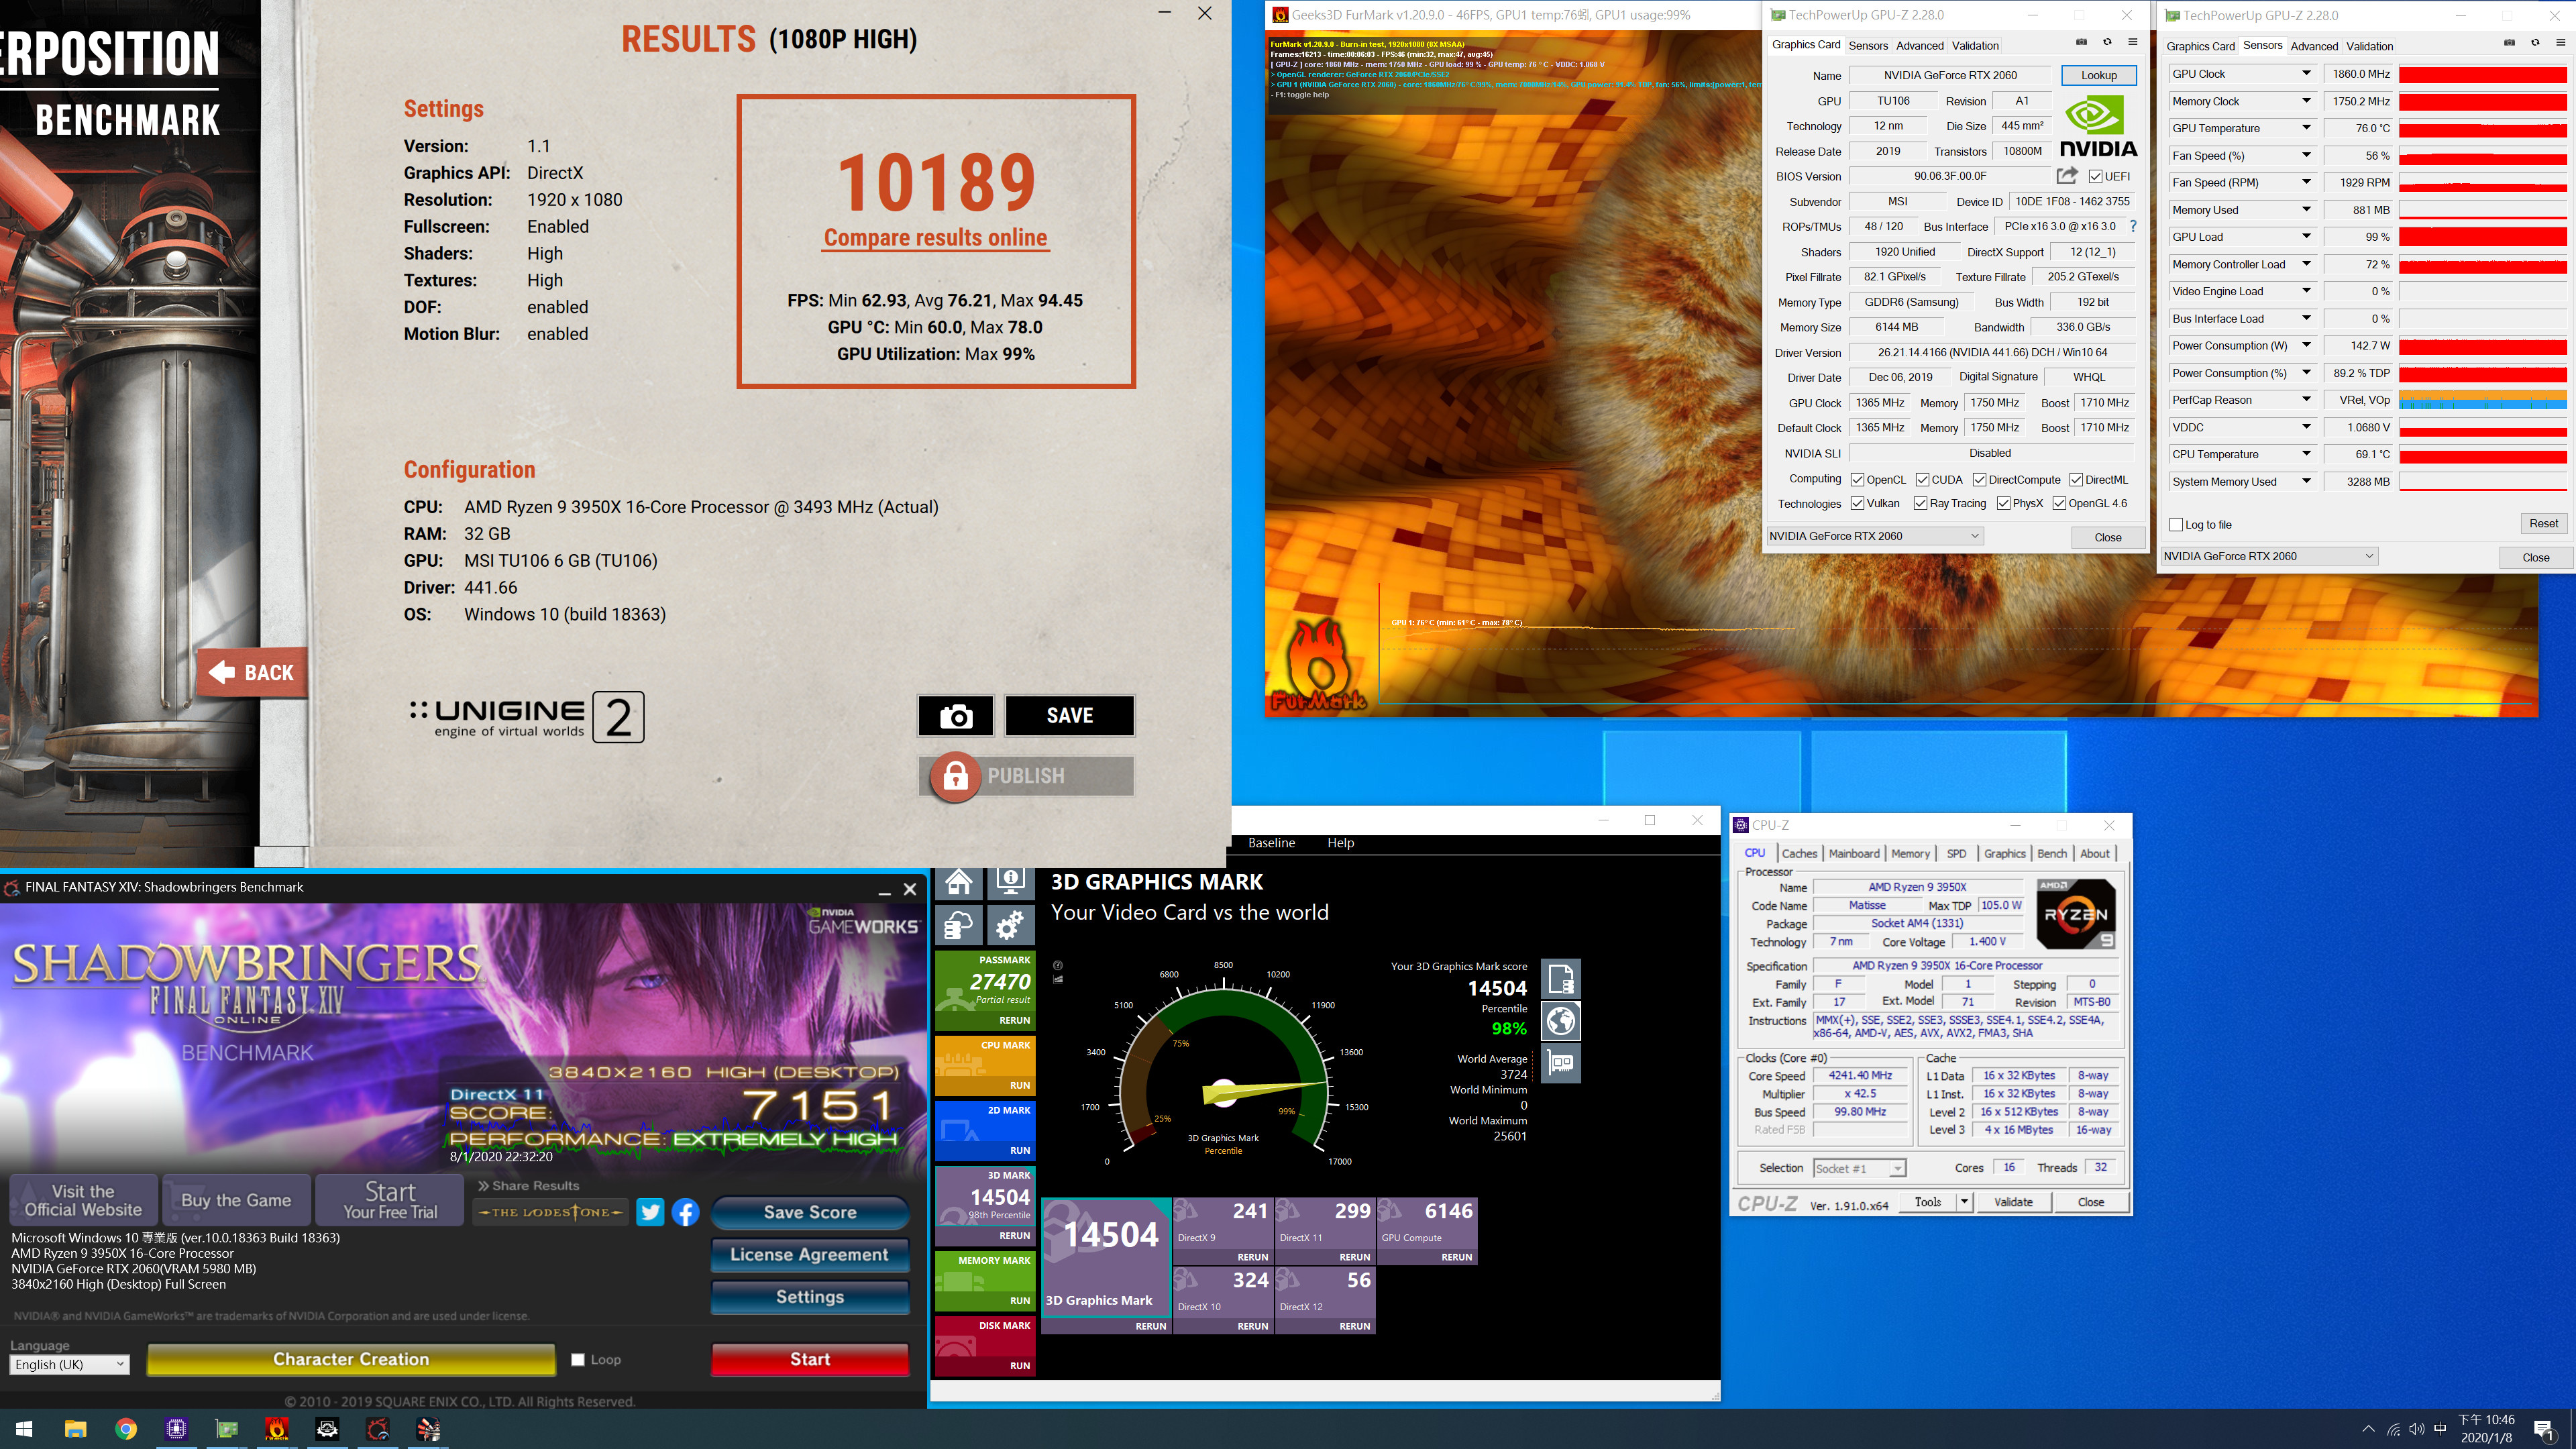Open Validation tab in GPU-Z Sensors window
Viewport: 2576px width, 1449px height.
[2370, 46]
